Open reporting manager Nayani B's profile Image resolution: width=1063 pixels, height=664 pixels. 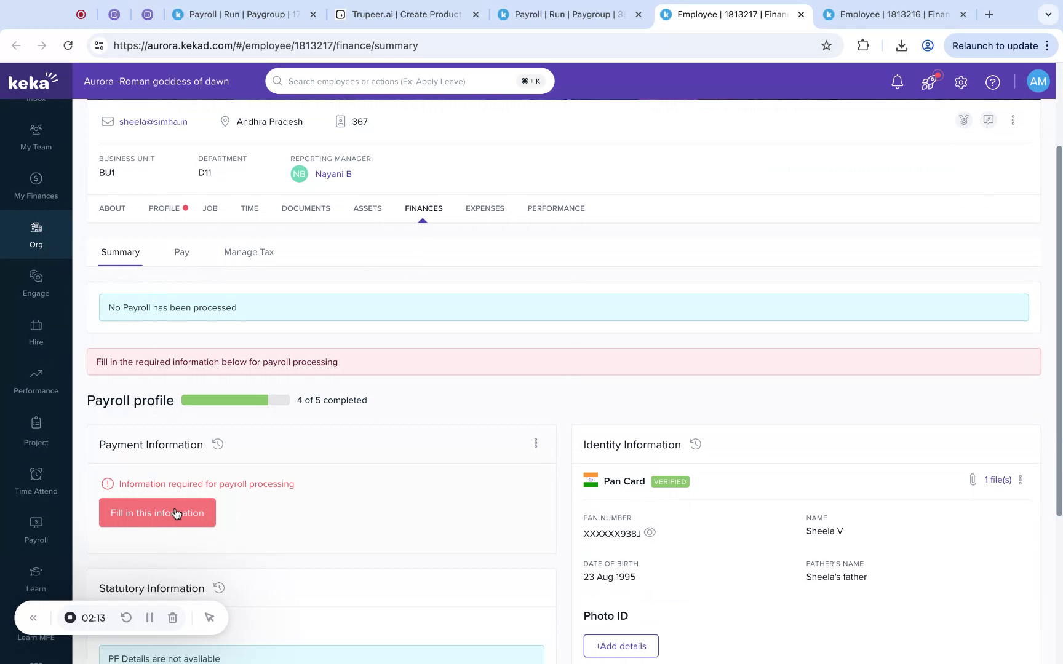tap(333, 174)
